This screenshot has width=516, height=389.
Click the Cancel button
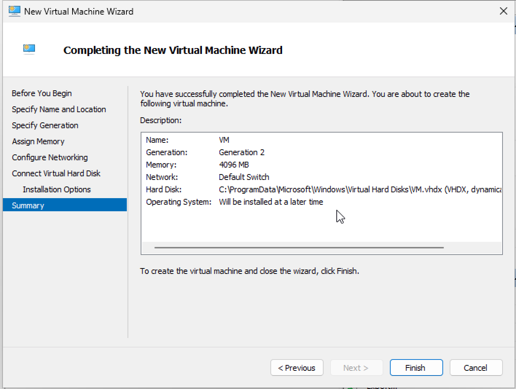point(476,368)
